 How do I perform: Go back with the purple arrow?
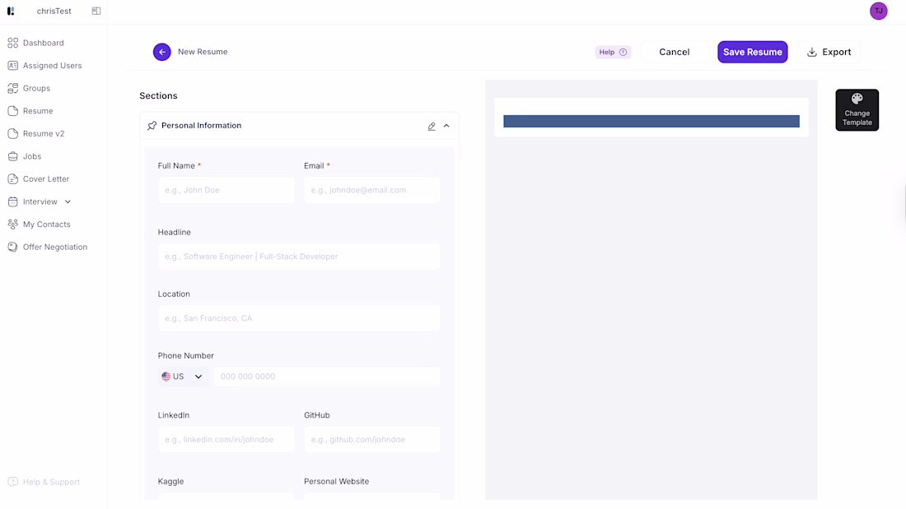[161, 52]
